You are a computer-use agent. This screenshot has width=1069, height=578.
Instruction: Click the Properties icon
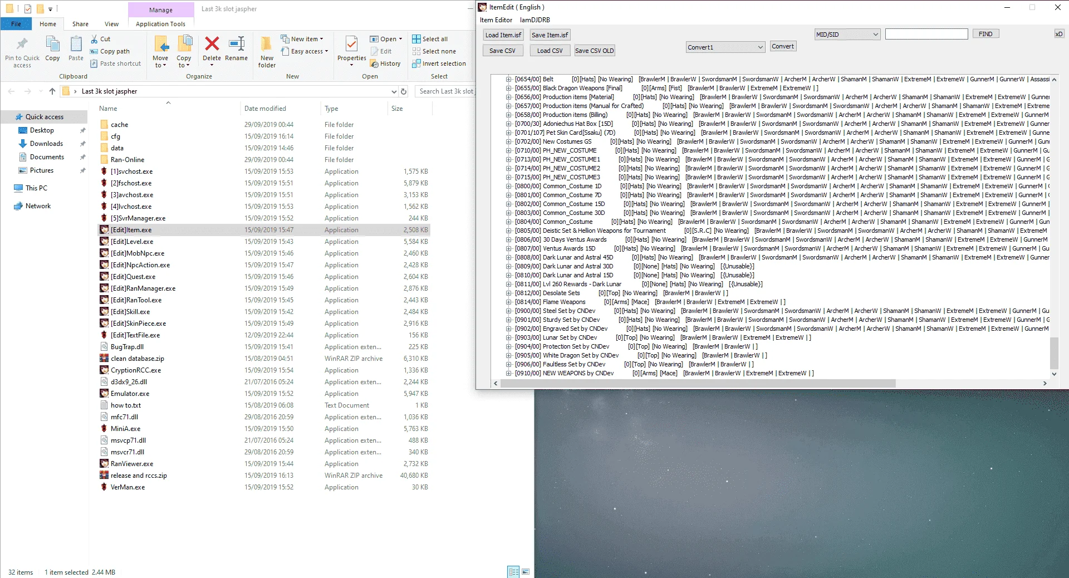click(352, 44)
